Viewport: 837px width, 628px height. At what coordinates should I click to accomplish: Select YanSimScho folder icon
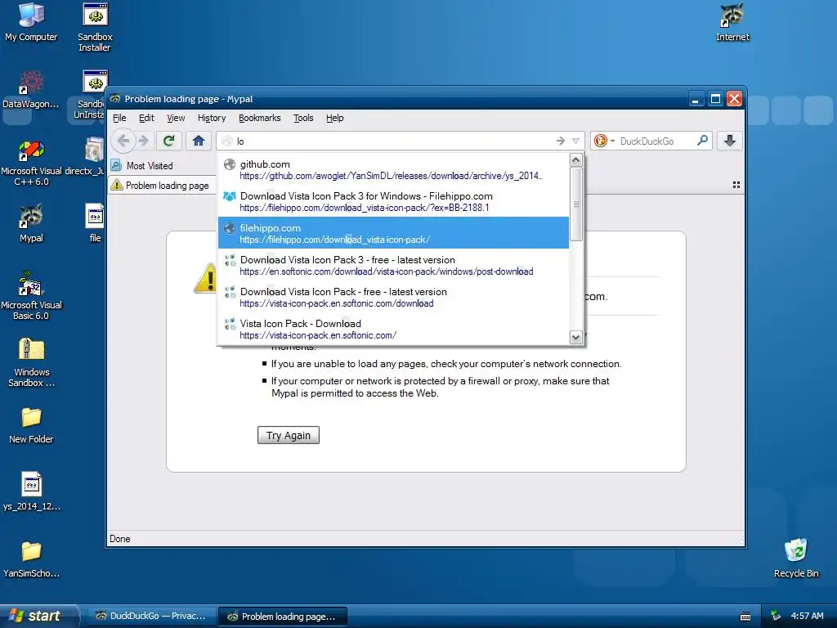point(31,559)
